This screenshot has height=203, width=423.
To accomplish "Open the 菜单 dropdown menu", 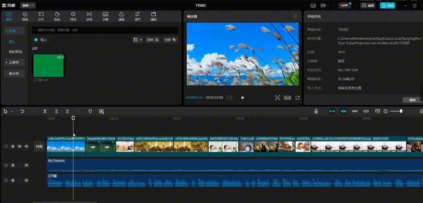I will pyautogui.click(x=28, y=6).
